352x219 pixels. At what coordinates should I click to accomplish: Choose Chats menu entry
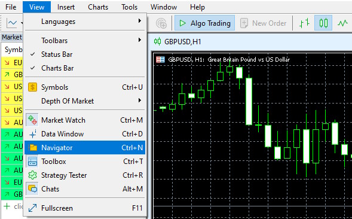85,189
